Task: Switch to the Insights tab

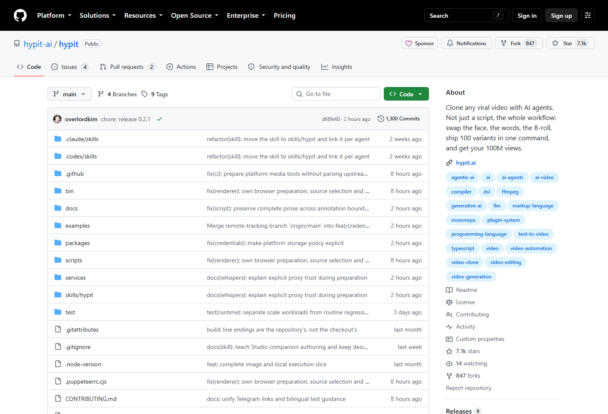Action: point(337,67)
